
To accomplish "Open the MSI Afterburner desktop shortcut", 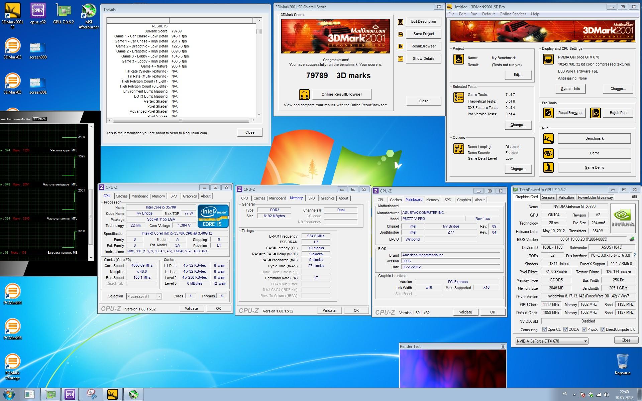I will point(89,16).
